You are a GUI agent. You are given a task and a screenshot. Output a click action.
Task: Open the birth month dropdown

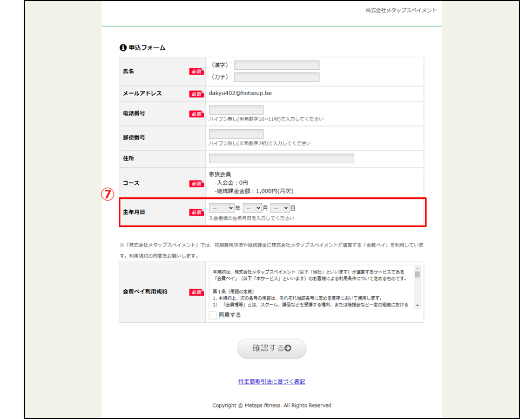[252, 208]
